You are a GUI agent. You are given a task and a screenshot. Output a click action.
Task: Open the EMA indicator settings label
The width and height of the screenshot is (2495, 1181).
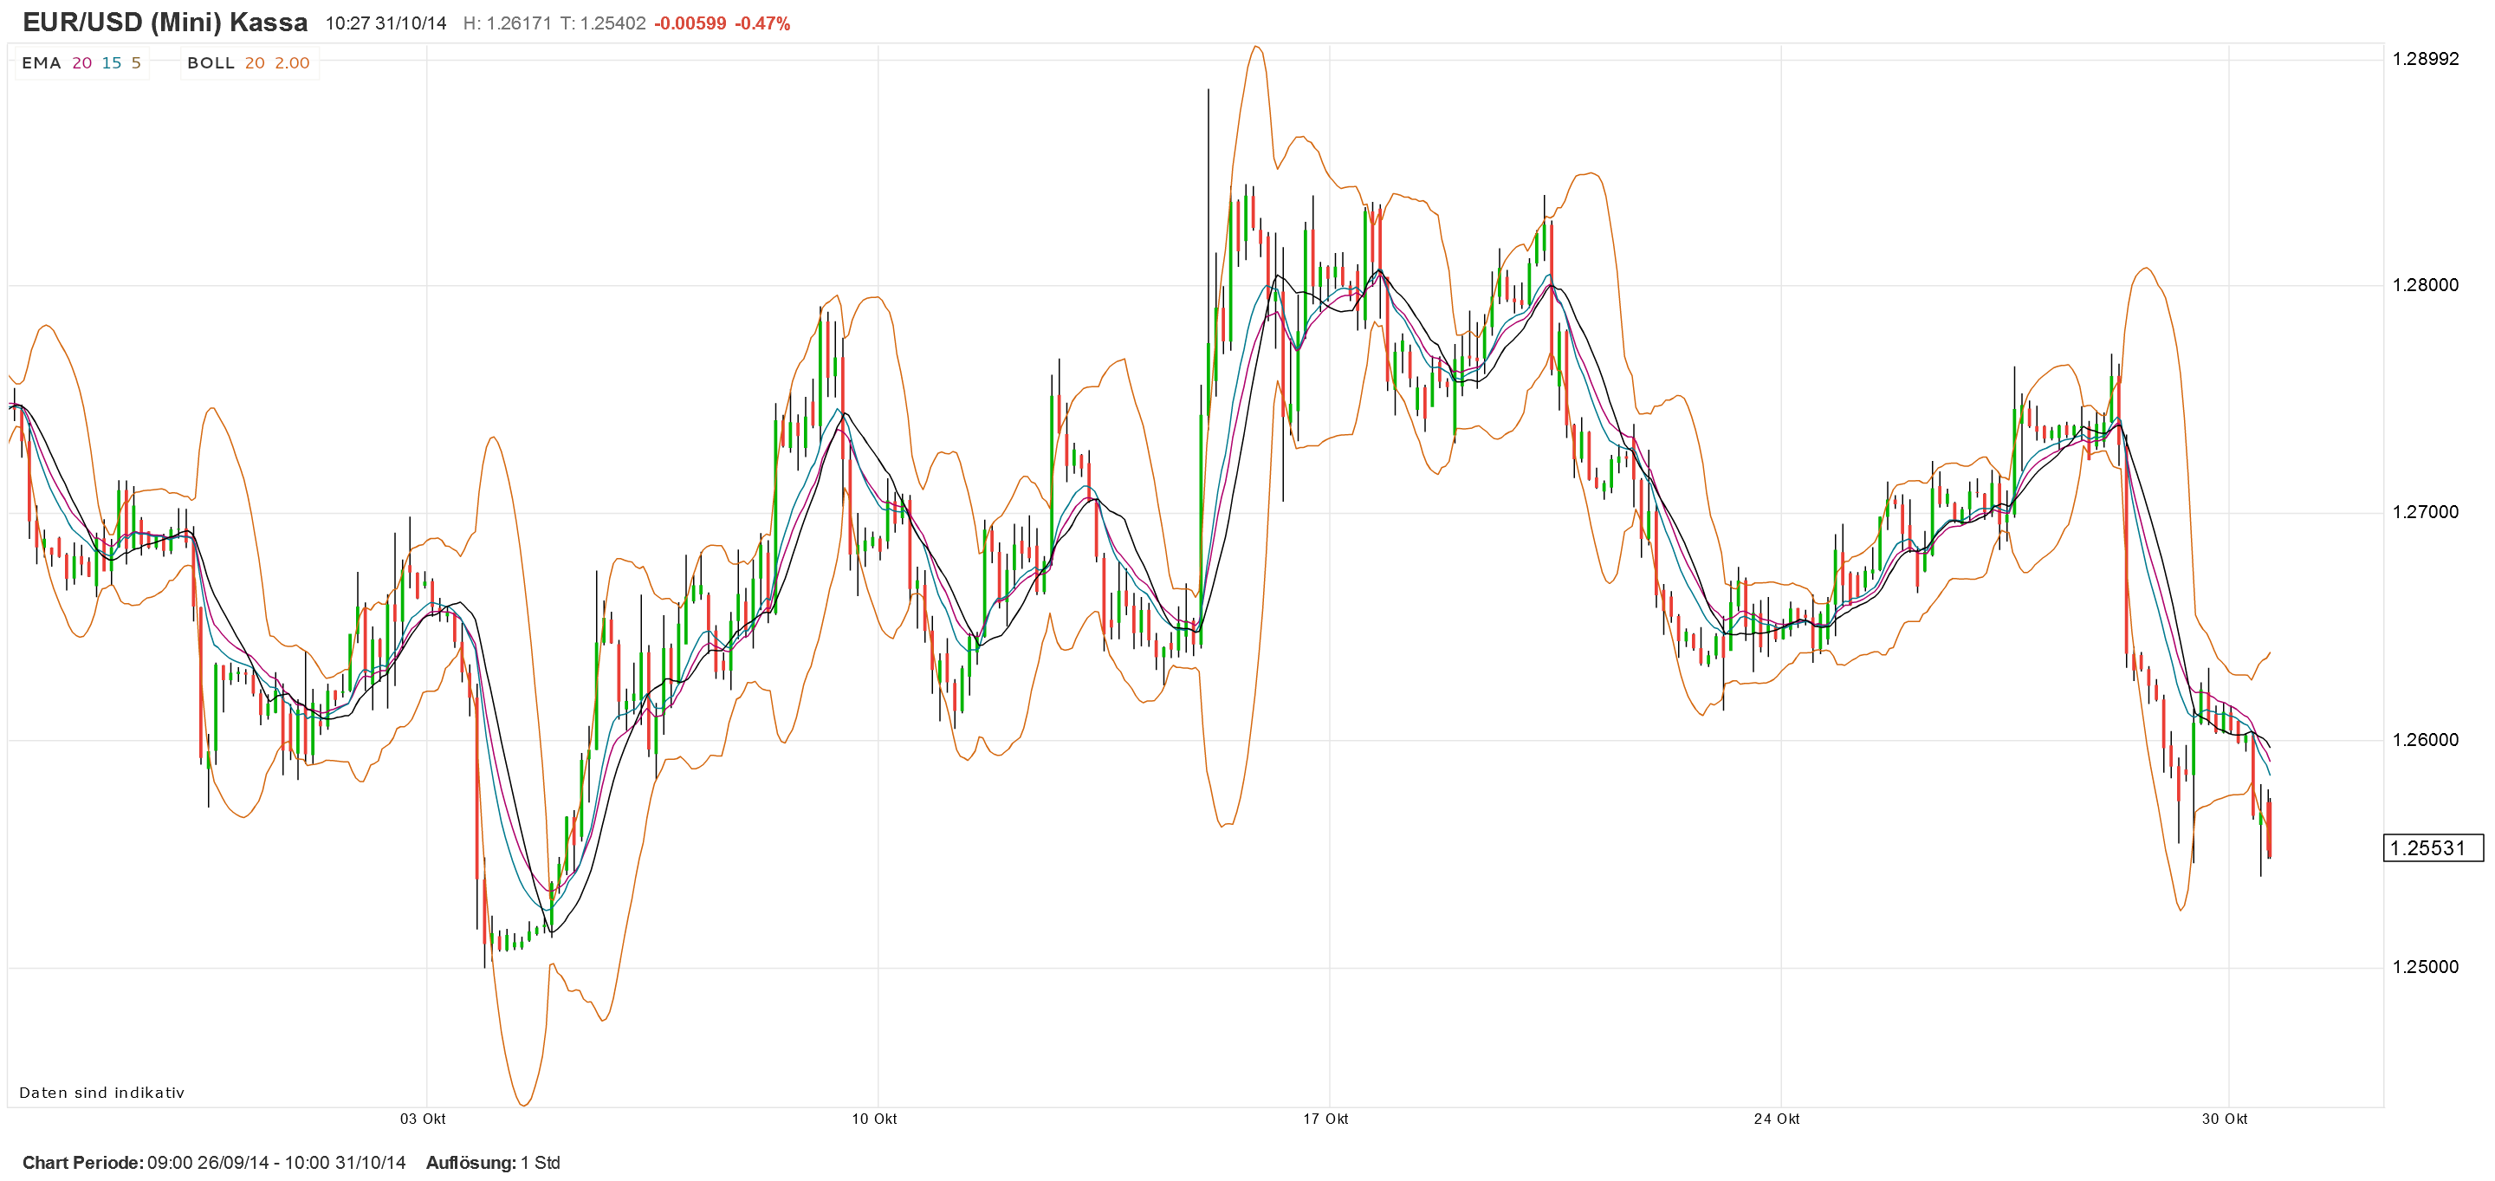click(42, 63)
